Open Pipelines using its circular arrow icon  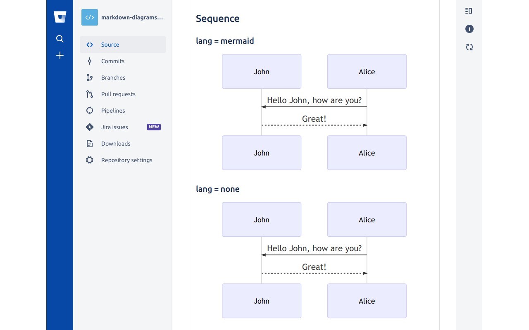(x=89, y=111)
